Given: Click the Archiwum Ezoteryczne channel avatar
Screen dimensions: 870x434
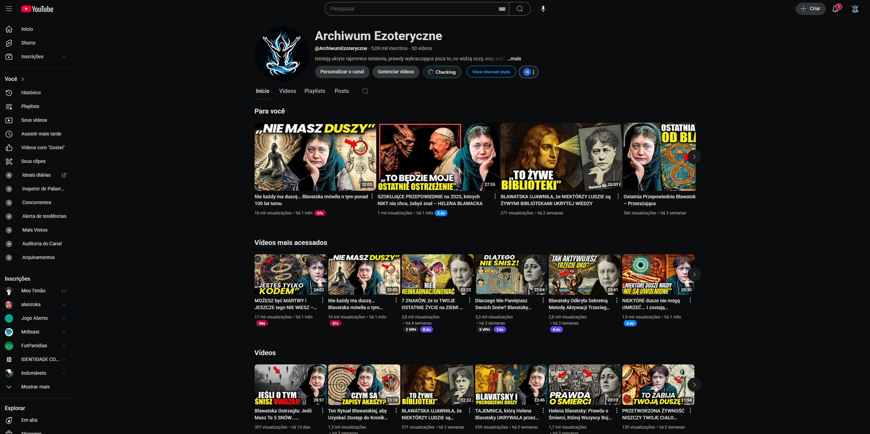Looking at the screenshot, I should [282, 54].
